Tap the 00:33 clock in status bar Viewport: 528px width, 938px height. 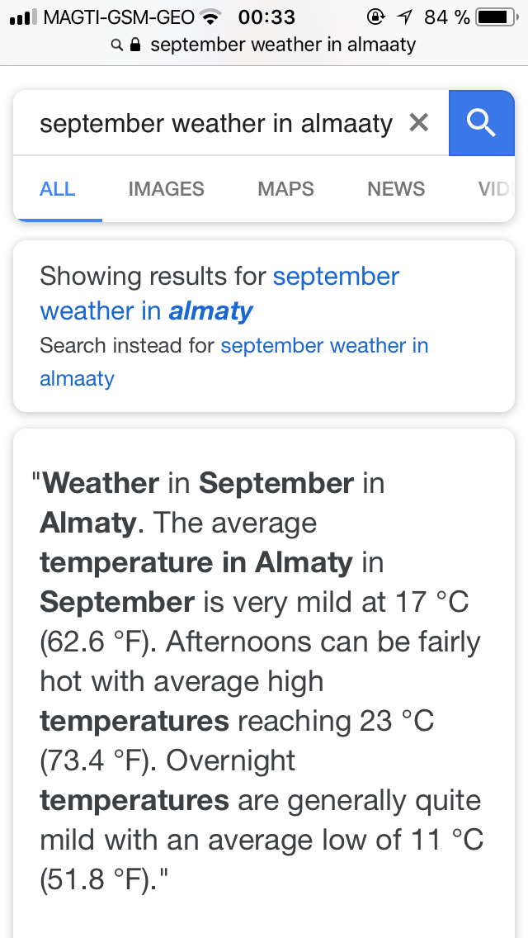(x=266, y=17)
